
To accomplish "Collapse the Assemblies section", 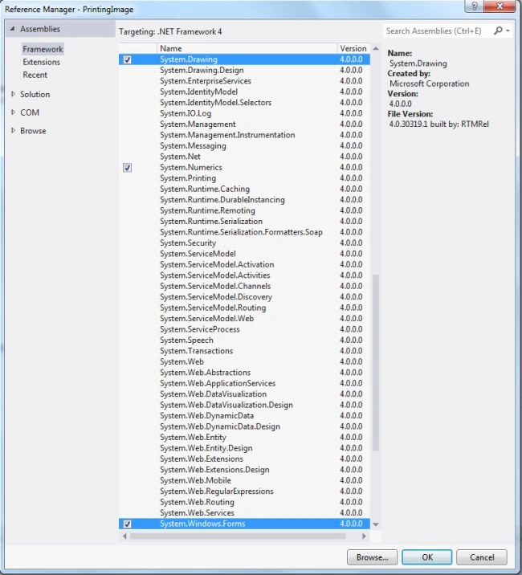I will point(13,29).
